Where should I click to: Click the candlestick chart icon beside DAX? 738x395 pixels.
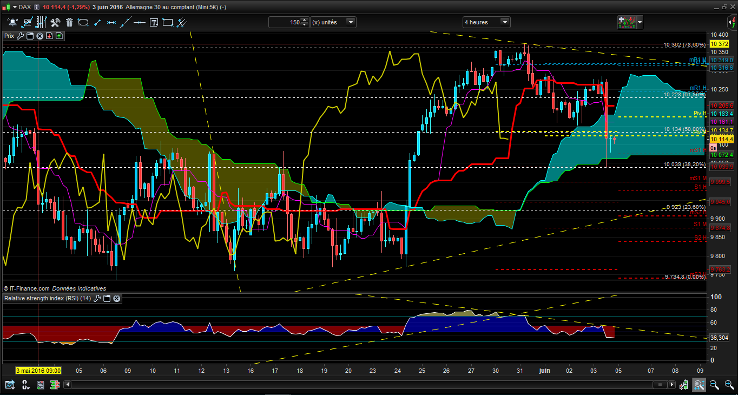[x=6, y=7]
